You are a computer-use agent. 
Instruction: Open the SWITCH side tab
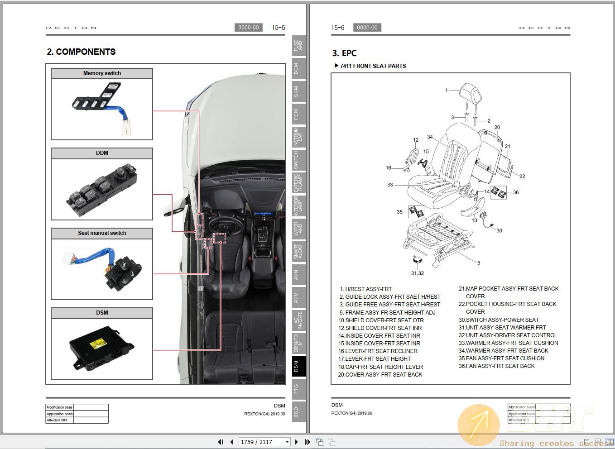coord(298,160)
